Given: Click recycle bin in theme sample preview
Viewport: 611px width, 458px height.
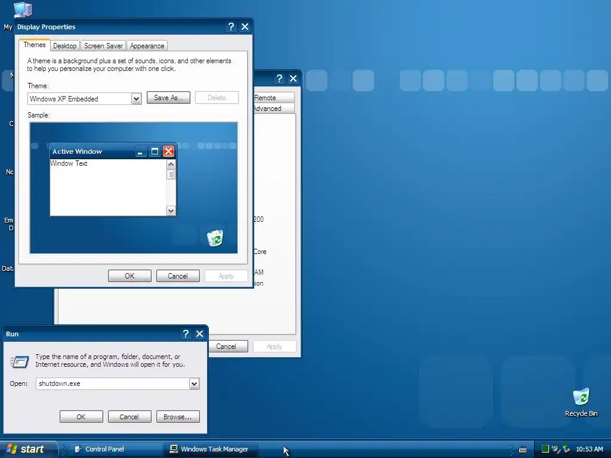Looking at the screenshot, I should click(x=215, y=237).
